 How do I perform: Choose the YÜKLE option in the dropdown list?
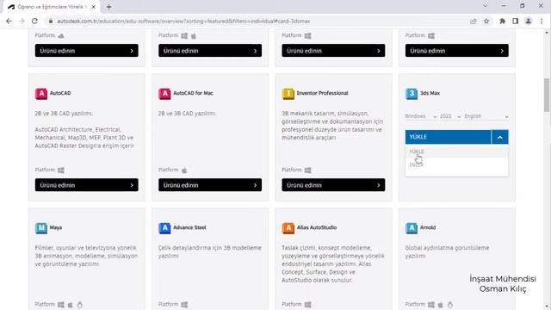point(456,152)
